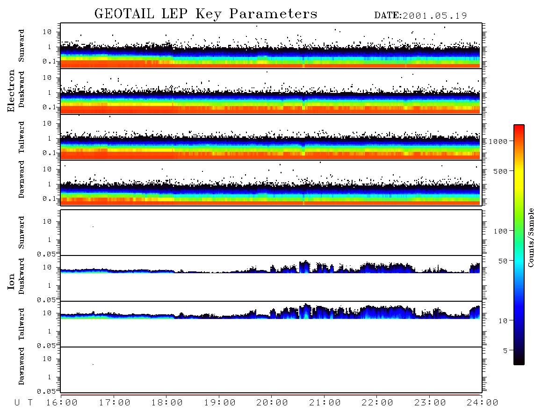Click the Ion Duskward spectrogram data band

[x=270, y=268]
